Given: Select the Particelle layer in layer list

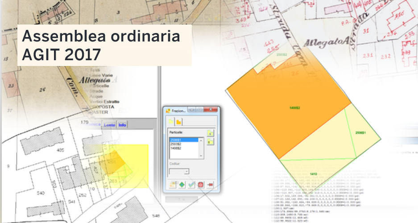Looking at the screenshot, I should click(x=99, y=86).
